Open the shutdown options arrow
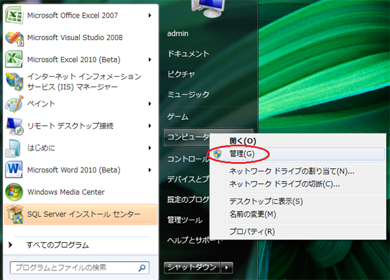390x280 pixels. pos(227,267)
